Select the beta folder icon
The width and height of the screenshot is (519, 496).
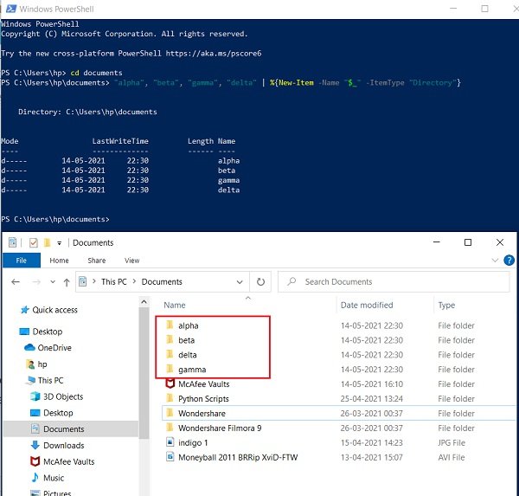170,339
